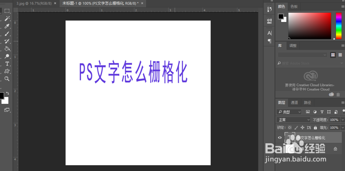This screenshot has height=171, width=345.
Task: Open the 不透明度 opacity slider arrow
Action: [343, 120]
